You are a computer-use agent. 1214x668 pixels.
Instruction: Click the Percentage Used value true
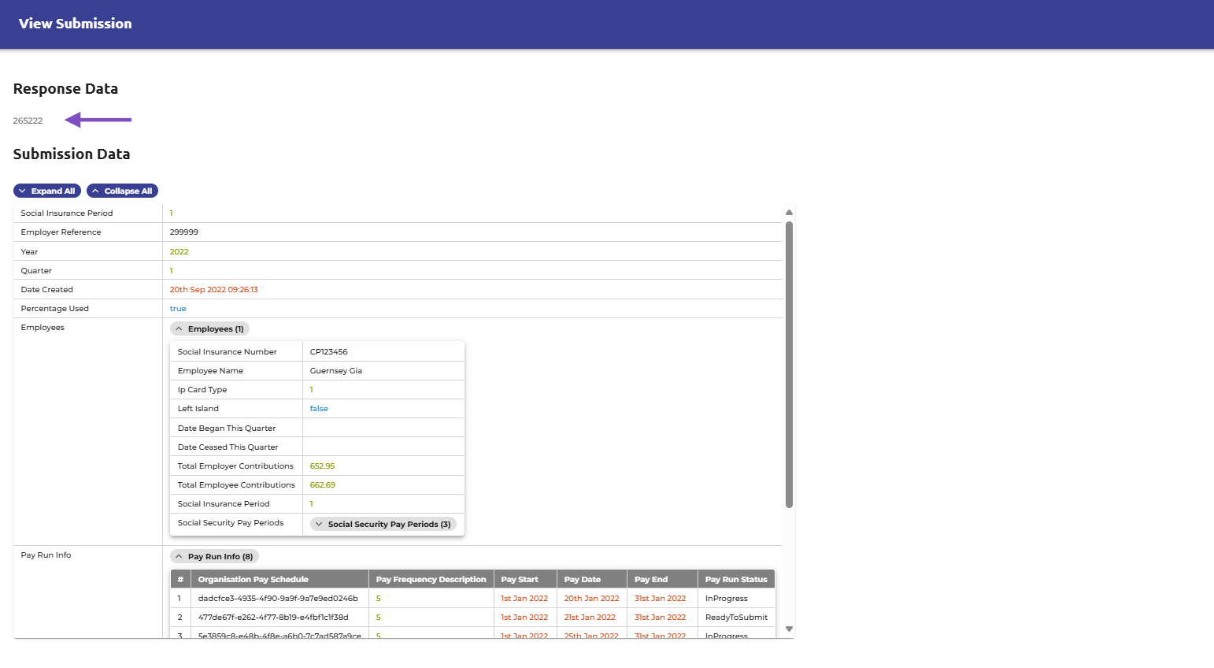[x=178, y=309]
